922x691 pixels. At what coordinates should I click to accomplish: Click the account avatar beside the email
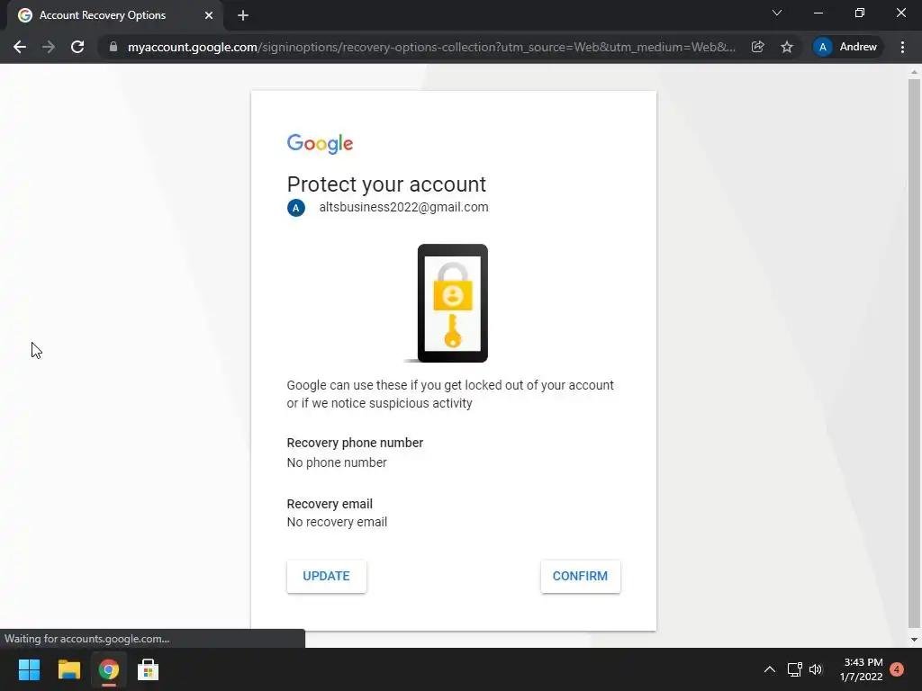click(x=295, y=208)
